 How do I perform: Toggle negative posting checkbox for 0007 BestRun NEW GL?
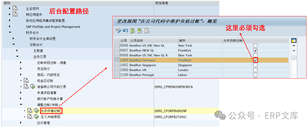click(x=255, y=50)
